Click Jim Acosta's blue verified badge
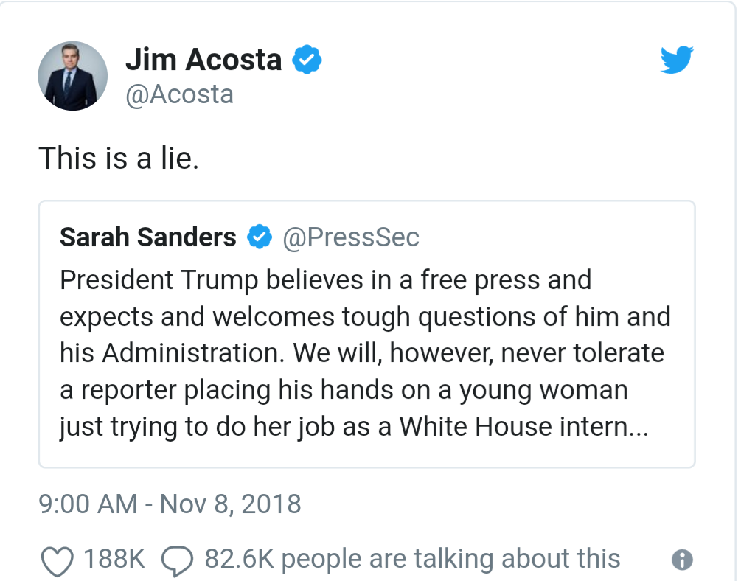This screenshot has height=581, width=741. (307, 60)
